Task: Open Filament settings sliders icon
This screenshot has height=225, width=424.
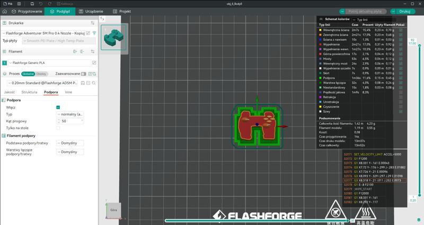Action: [x=93, y=51]
